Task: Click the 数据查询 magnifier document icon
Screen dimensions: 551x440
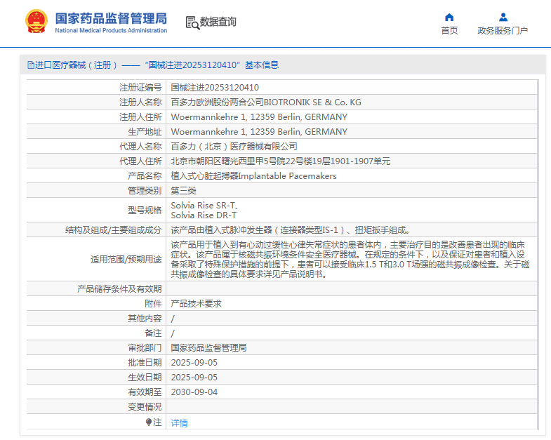Action: pyautogui.click(x=192, y=22)
